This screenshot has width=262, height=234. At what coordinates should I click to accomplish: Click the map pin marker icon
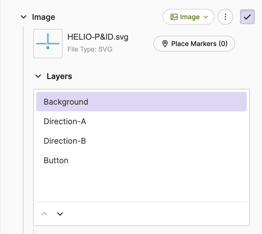click(x=165, y=44)
